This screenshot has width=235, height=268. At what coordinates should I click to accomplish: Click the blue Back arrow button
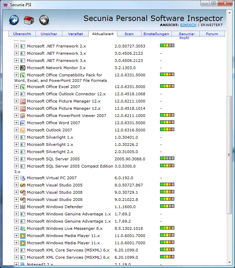point(14,20)
